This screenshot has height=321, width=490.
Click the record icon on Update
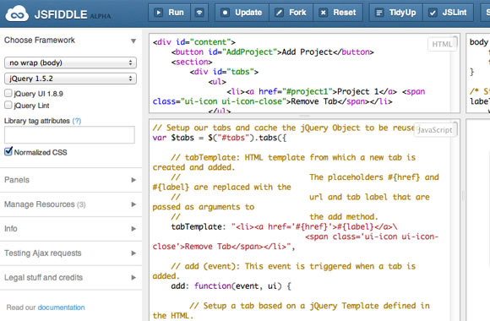click(225, 13)
